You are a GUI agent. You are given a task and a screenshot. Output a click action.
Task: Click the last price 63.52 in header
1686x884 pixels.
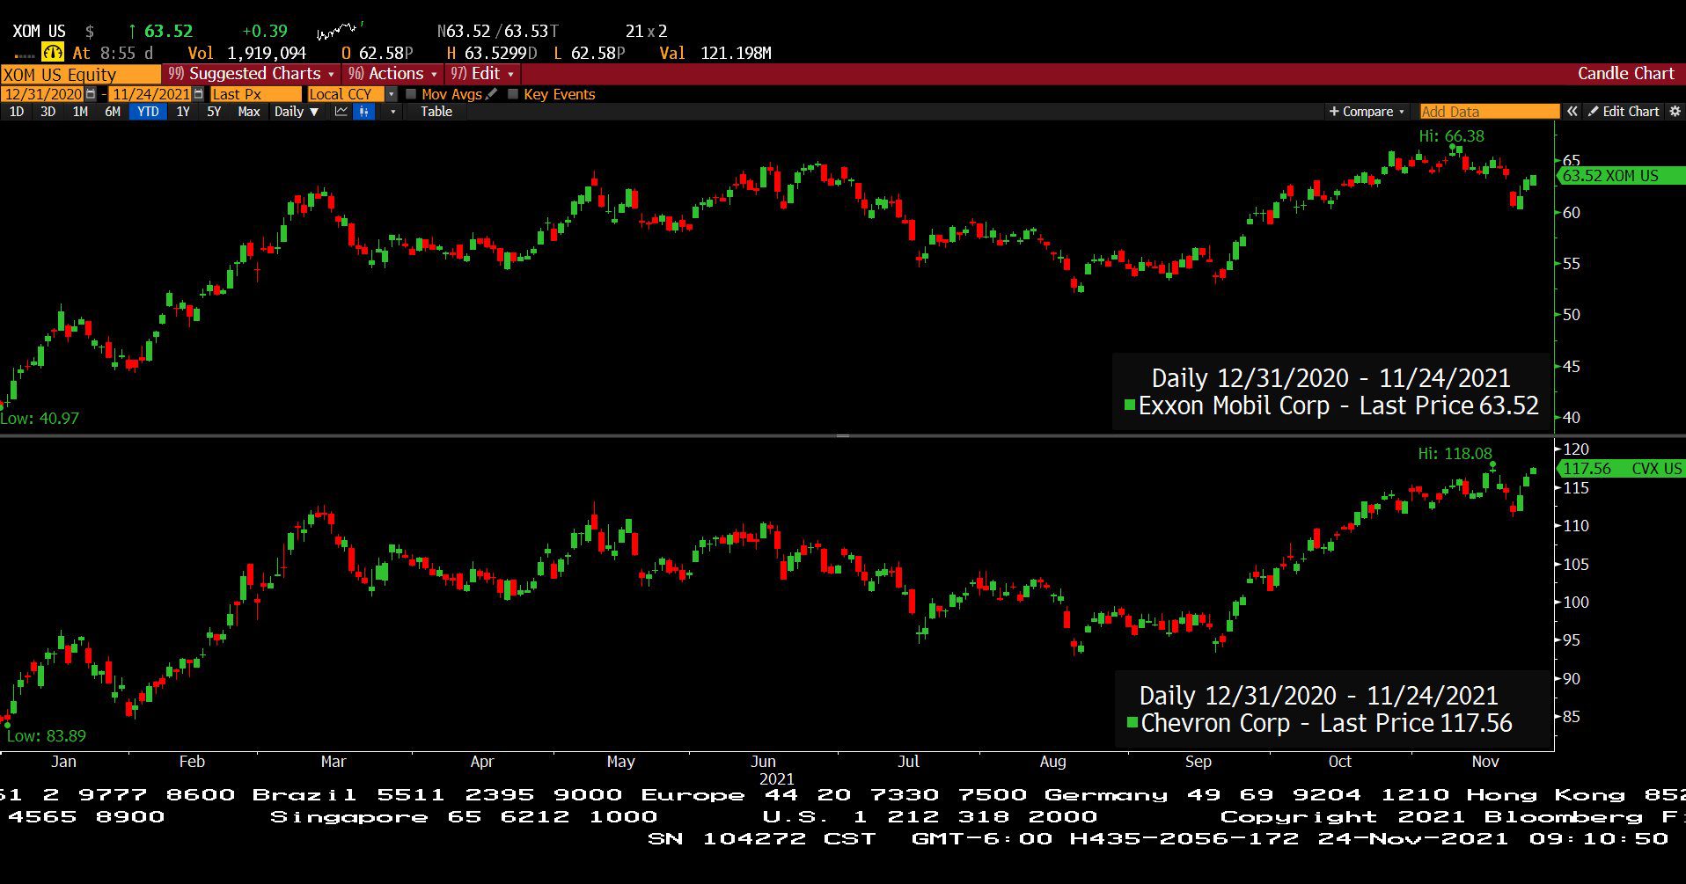point(168,32)
